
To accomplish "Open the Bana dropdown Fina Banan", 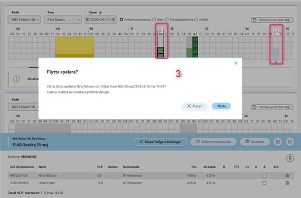I will pyautogui.click(x=63, y=20).
